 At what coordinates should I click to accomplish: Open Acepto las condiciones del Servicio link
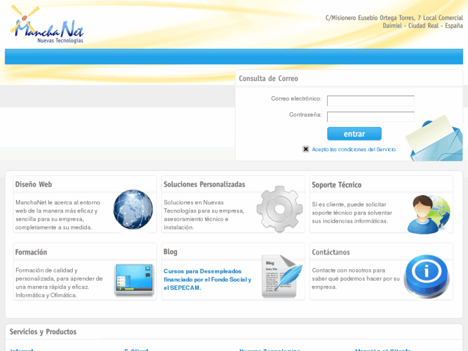(354, 149)
